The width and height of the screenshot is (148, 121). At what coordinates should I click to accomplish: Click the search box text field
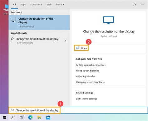[78, 110]
